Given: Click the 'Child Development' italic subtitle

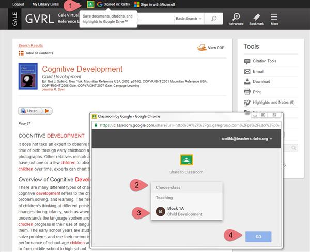Looking at the screenshot, I should pyautogui.click(x=61, y=76).
